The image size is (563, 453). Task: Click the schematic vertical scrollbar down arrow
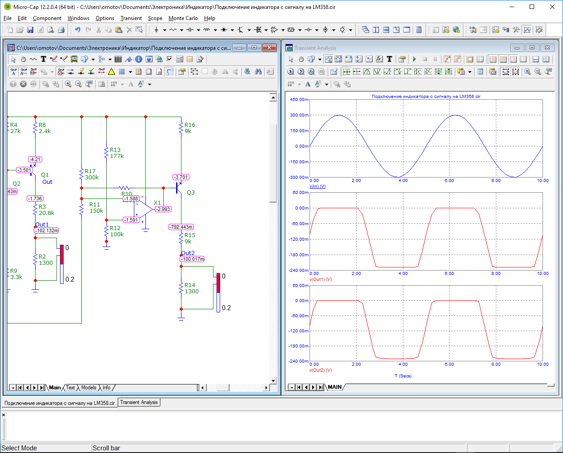(273, 380)
